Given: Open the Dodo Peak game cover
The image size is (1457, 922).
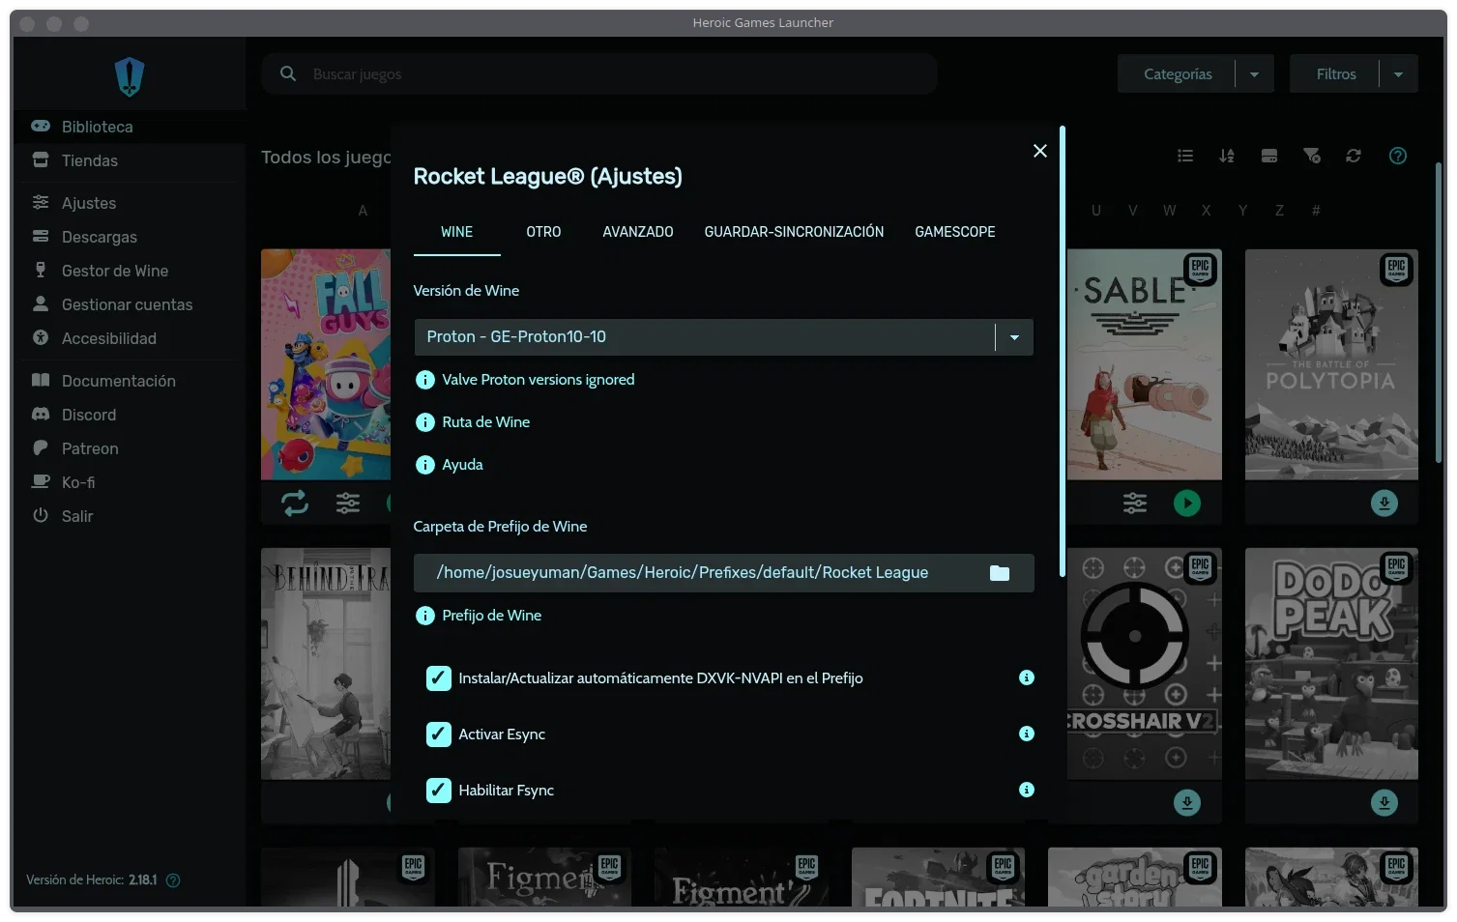Looking at the screenshot, I should point(1331,664).
